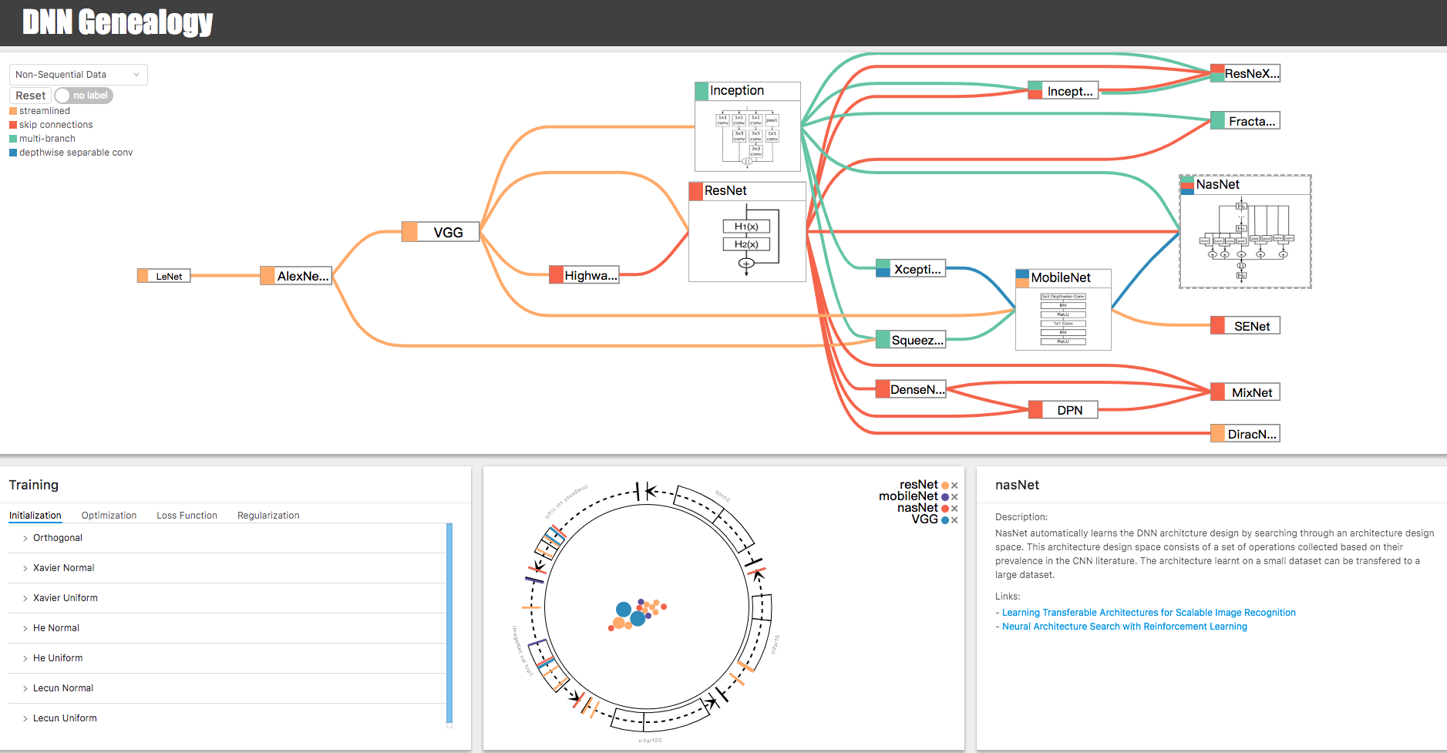The width and height of the screenshot is (1447, 753).
Task: Switch to the Optimization tab
Action: 109,516
